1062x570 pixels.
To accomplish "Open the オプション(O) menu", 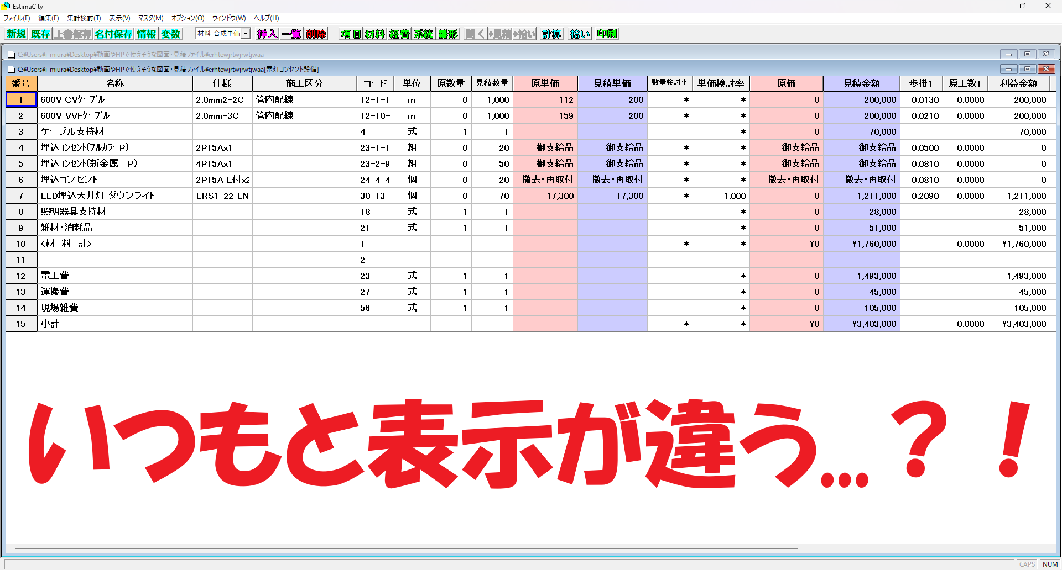I will pyautogui.click(x=188, y=18).
